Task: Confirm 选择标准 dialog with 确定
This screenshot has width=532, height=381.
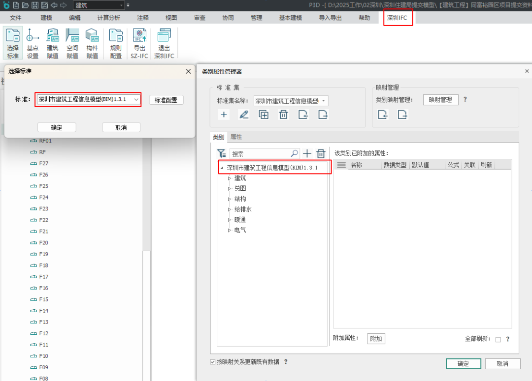Action: click(57, 127)
